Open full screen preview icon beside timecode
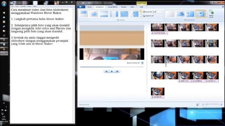 coord(142,63)
